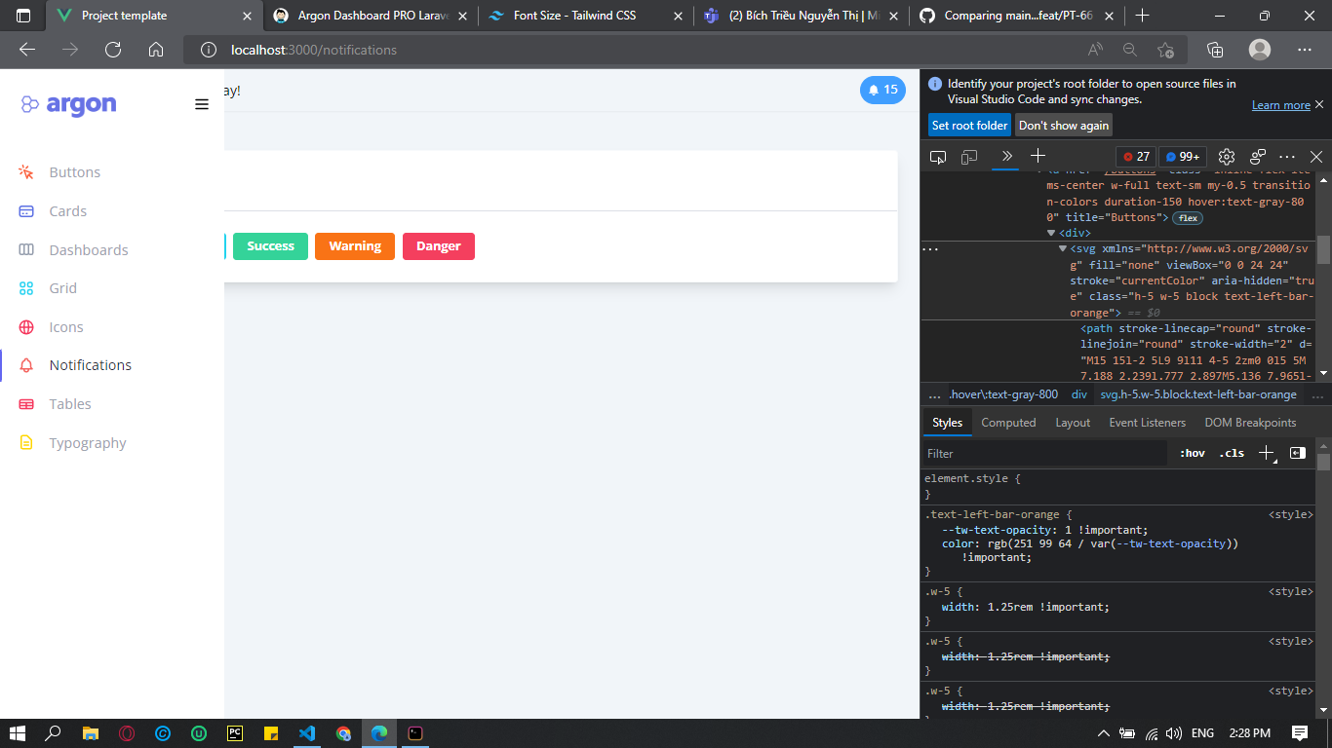Screen dimensions: 1332x748
Task: Reload the page
Action: click(113, 50)
